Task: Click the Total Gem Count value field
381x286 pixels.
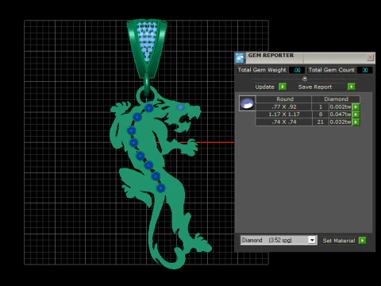Action: [x=365, y=70]
